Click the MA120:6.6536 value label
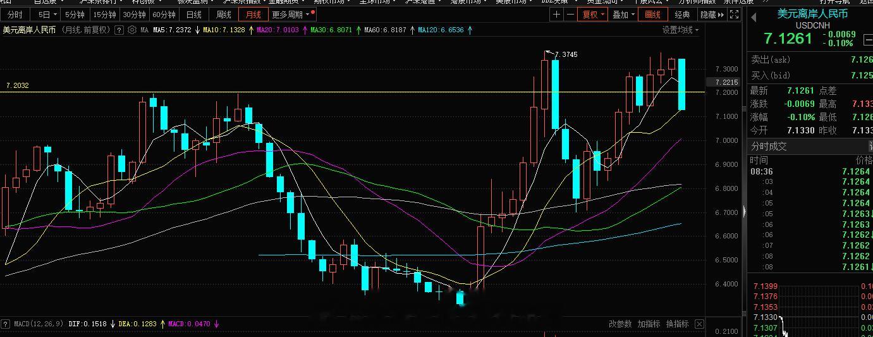This screenshot has height=337, width=873. [x=441, y=30]
